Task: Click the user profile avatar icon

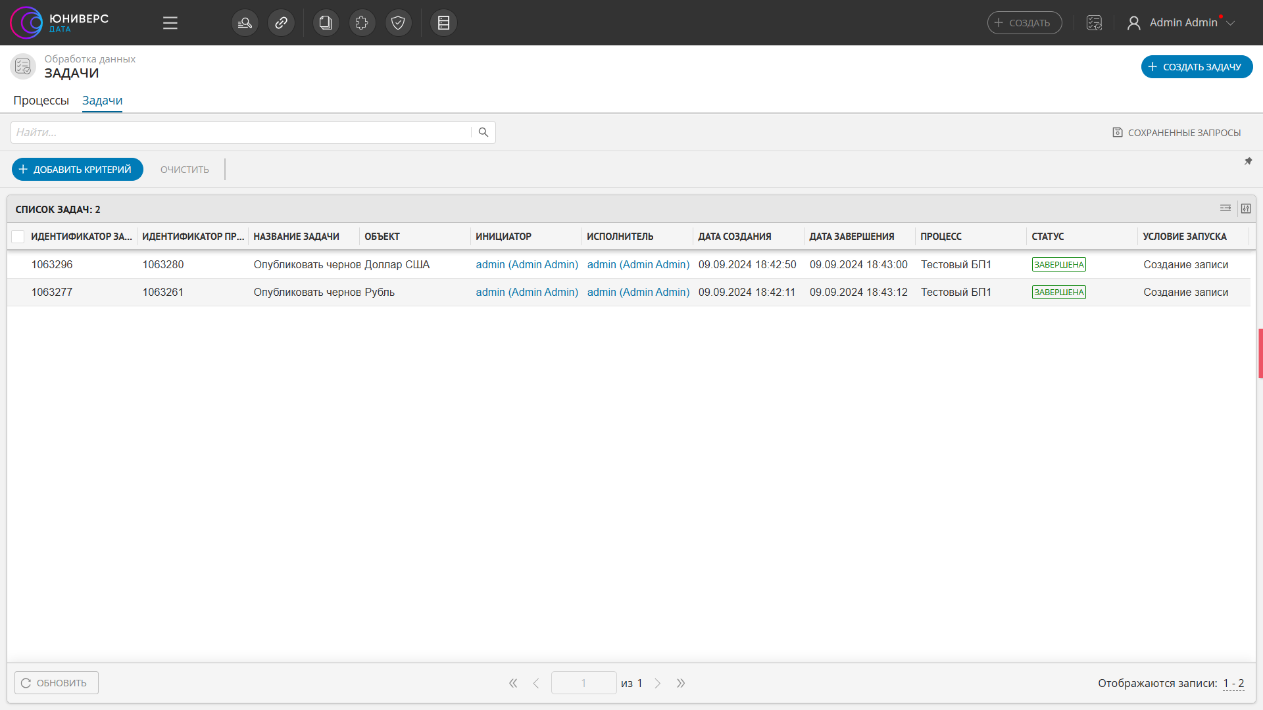Action: 1133,23
